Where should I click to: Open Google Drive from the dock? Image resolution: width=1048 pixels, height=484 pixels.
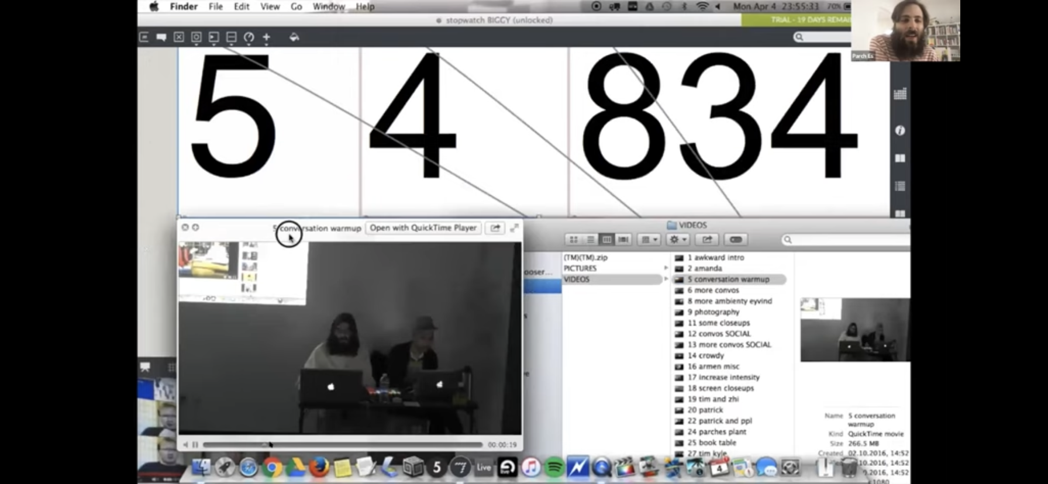(295, 467)
